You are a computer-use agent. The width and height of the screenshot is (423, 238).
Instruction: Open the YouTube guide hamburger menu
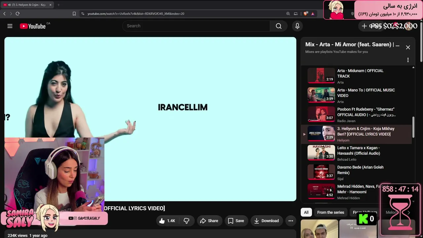tap(10, 26)
